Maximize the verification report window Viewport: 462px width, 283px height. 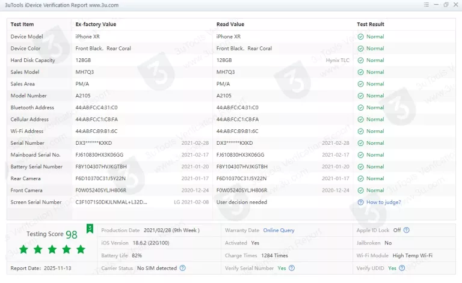[x=446, y=5]
